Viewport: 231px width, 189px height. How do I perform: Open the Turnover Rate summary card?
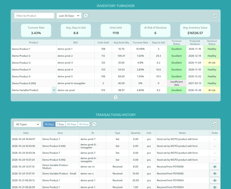[36, 30]
